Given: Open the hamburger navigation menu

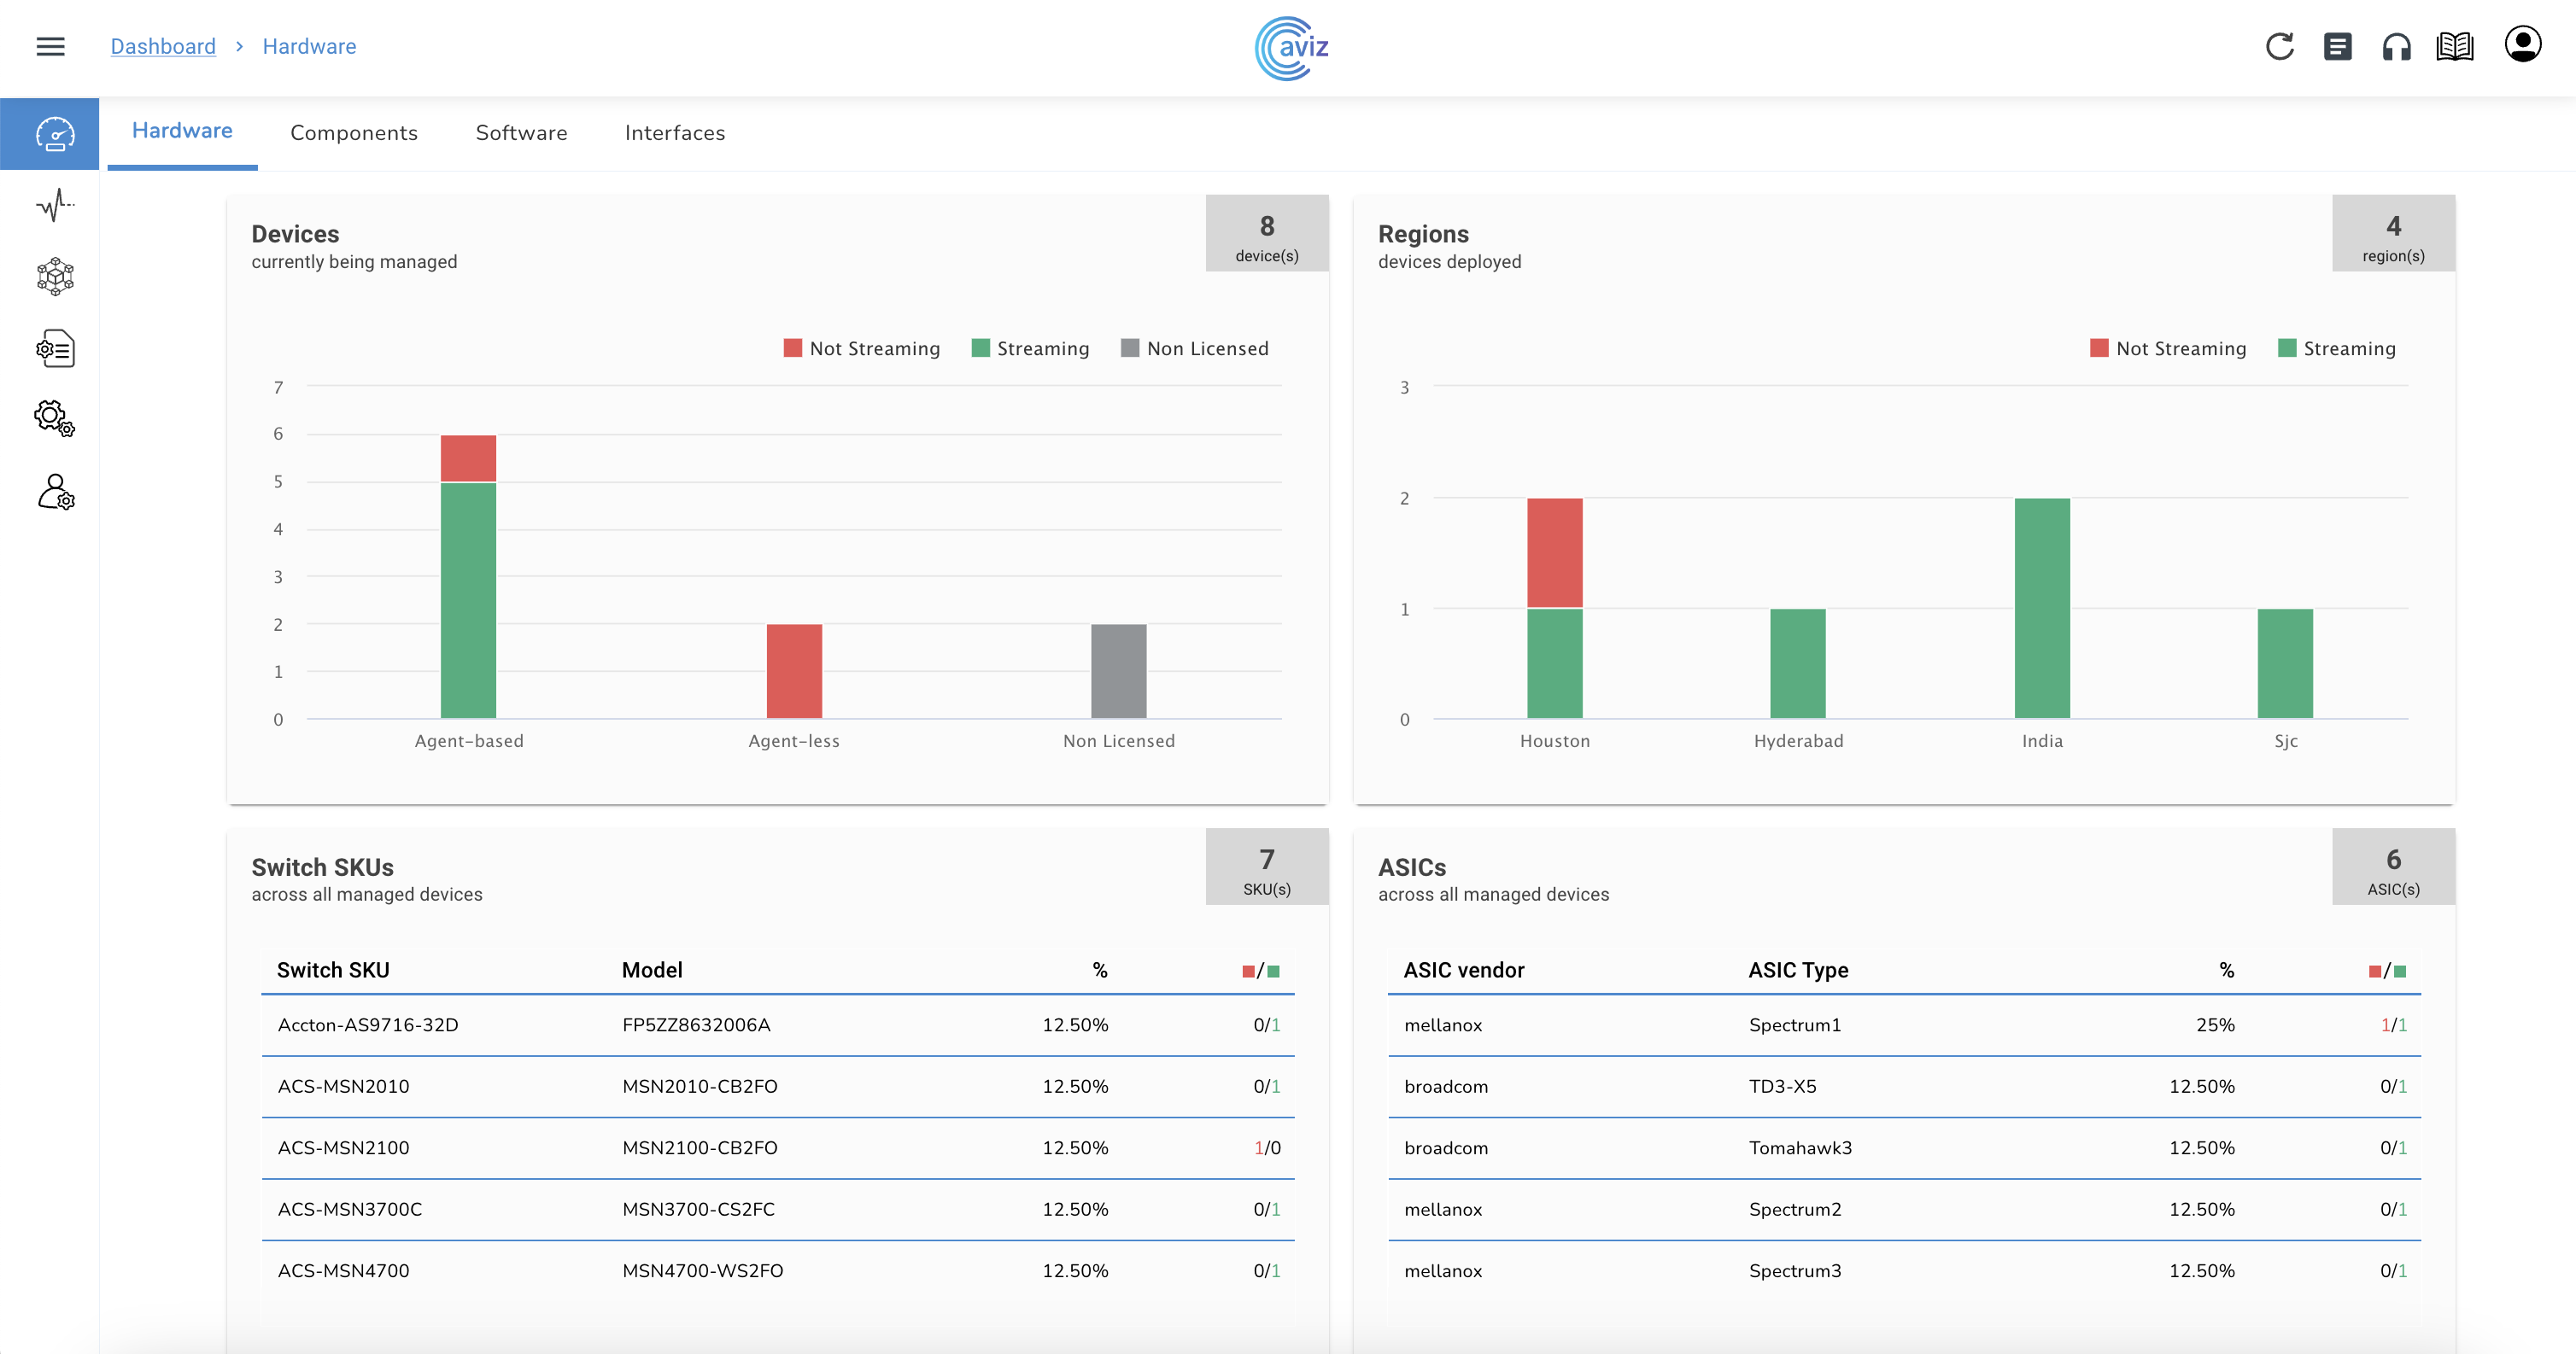Looking at the screenshot, I should point(50,46).
